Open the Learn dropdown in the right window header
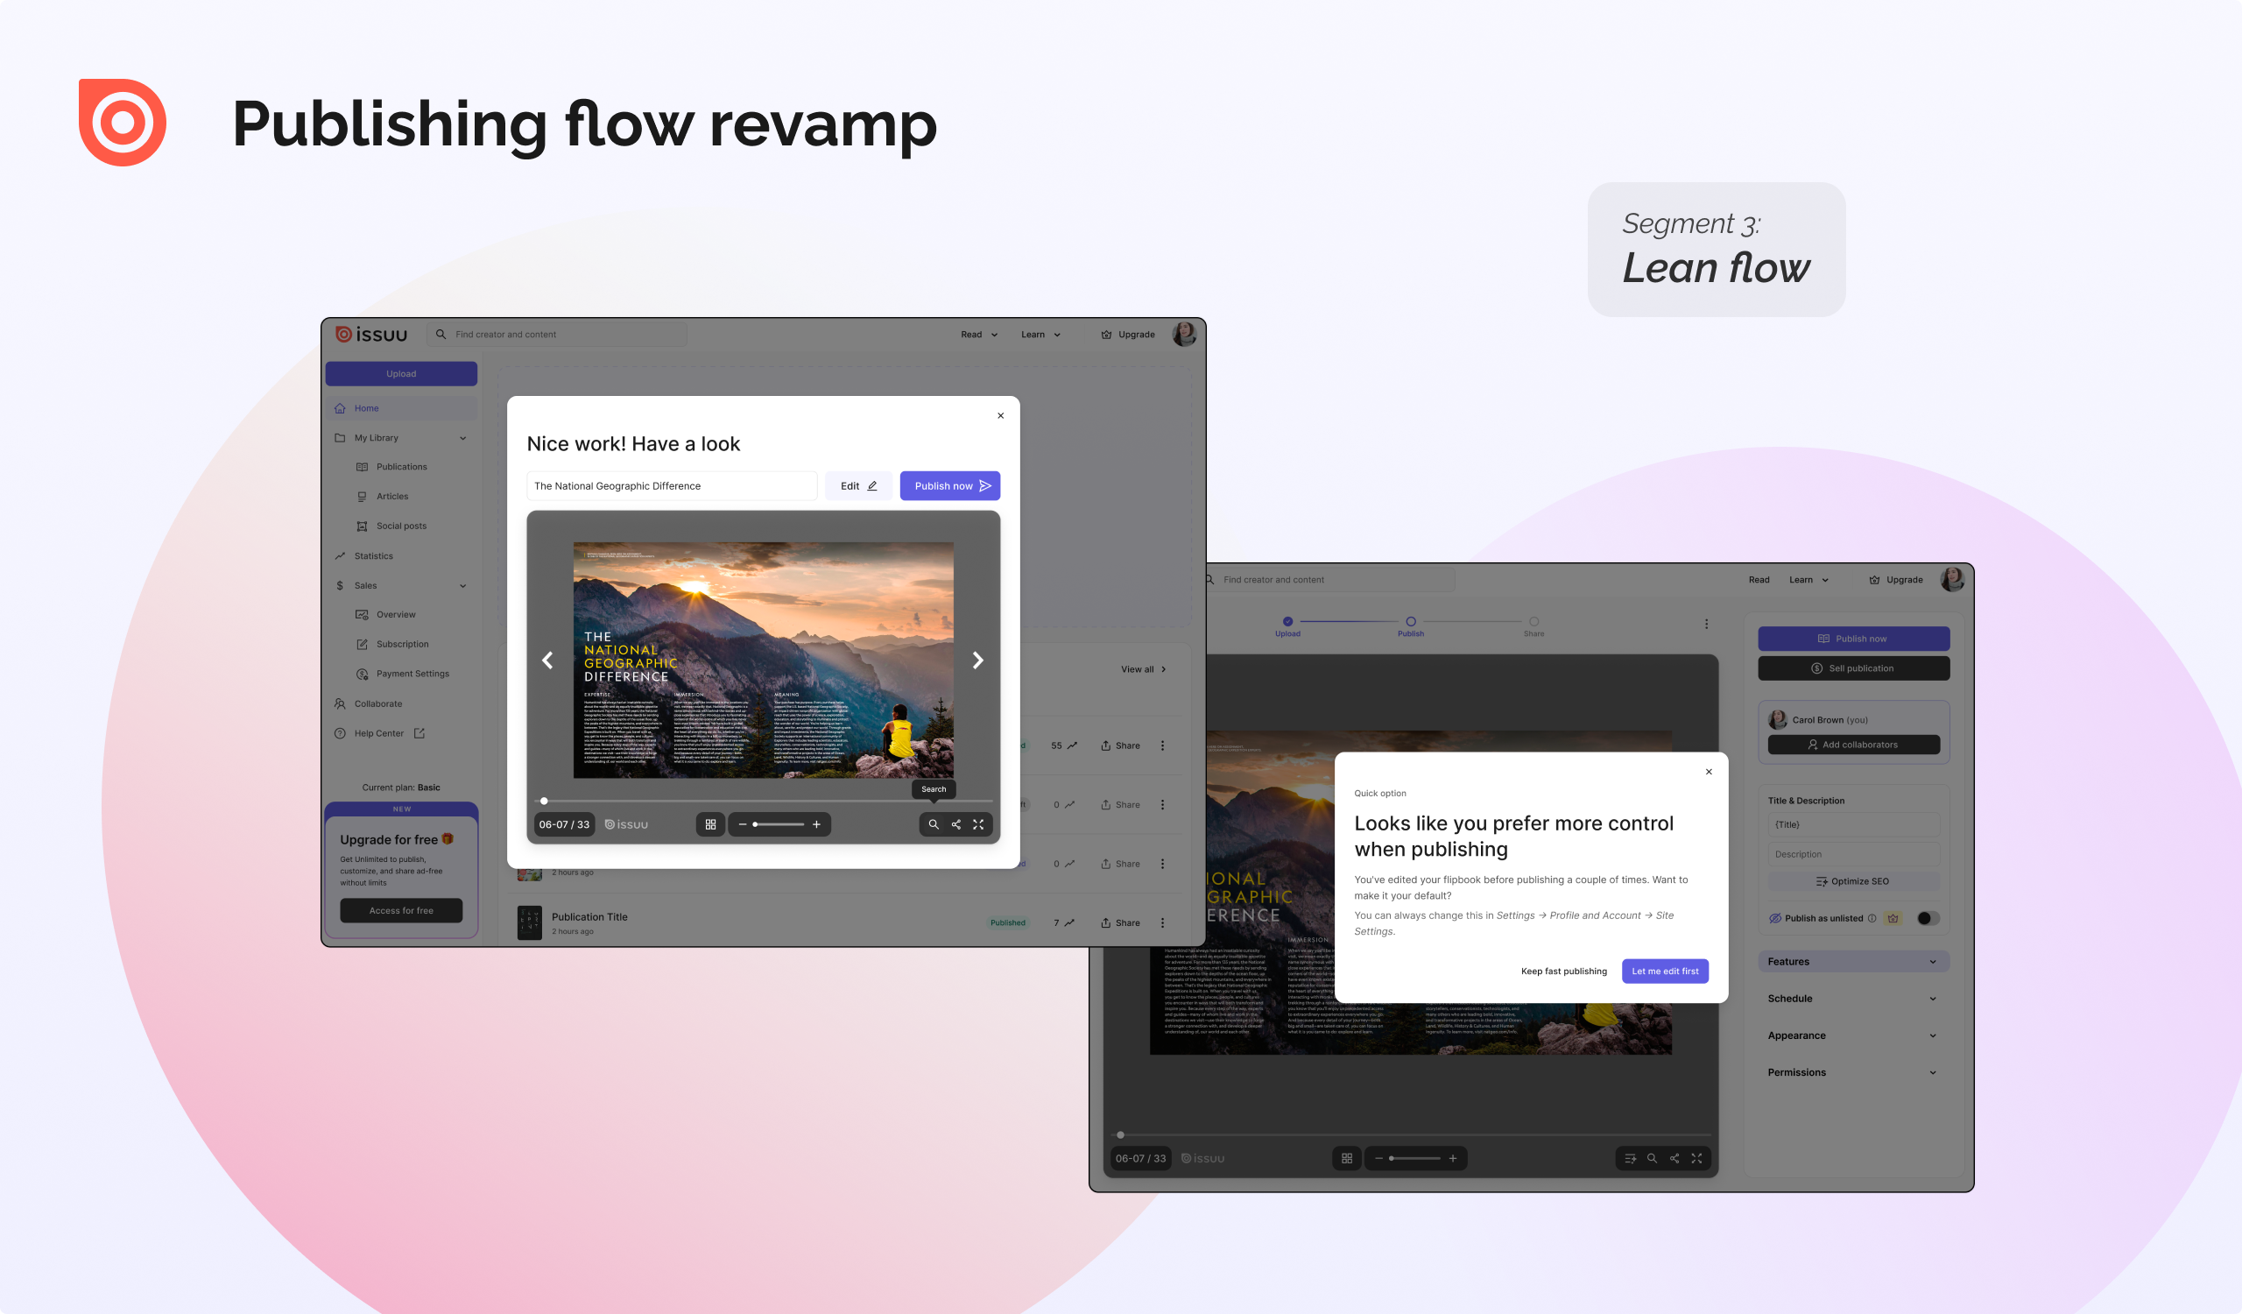The width and height of the screenshot is (2242, 1314). coord(1808,579)
